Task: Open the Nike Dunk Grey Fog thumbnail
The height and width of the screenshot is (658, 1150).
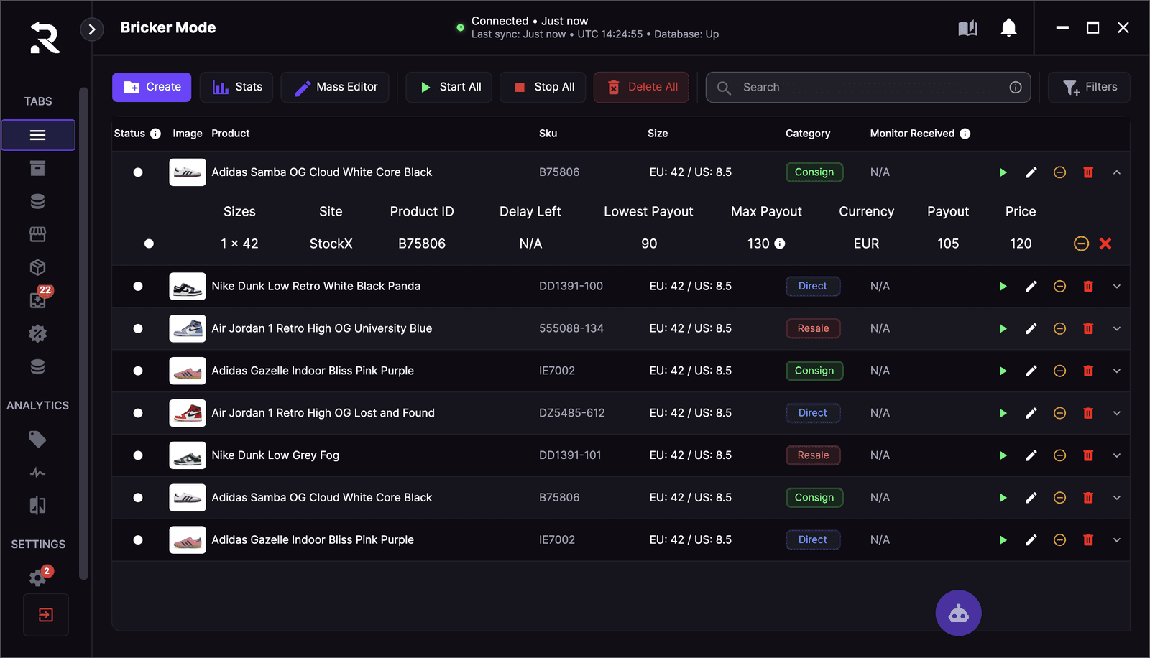Action: pos(188,455)
